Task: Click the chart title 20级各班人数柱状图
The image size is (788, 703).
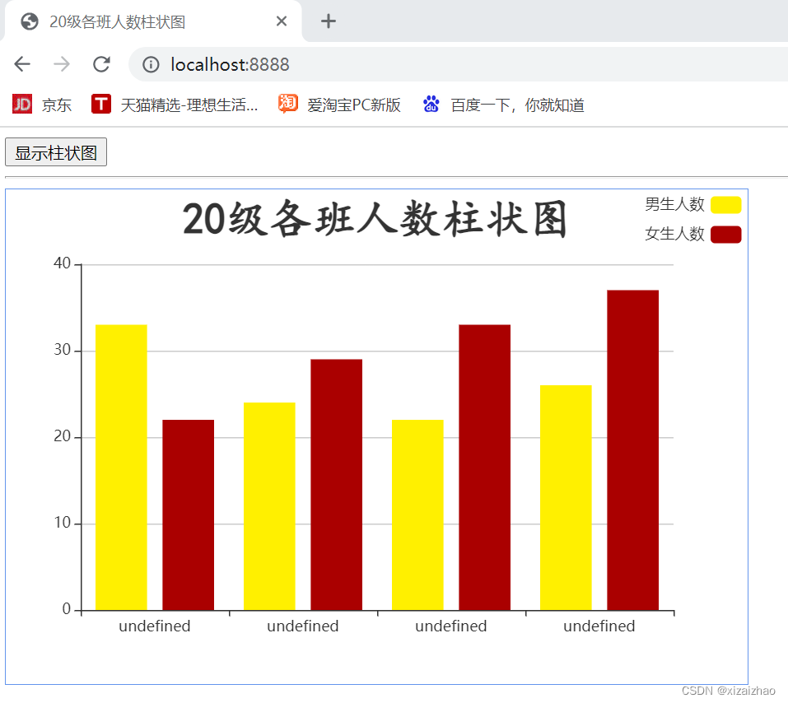Action: point(375,219)
